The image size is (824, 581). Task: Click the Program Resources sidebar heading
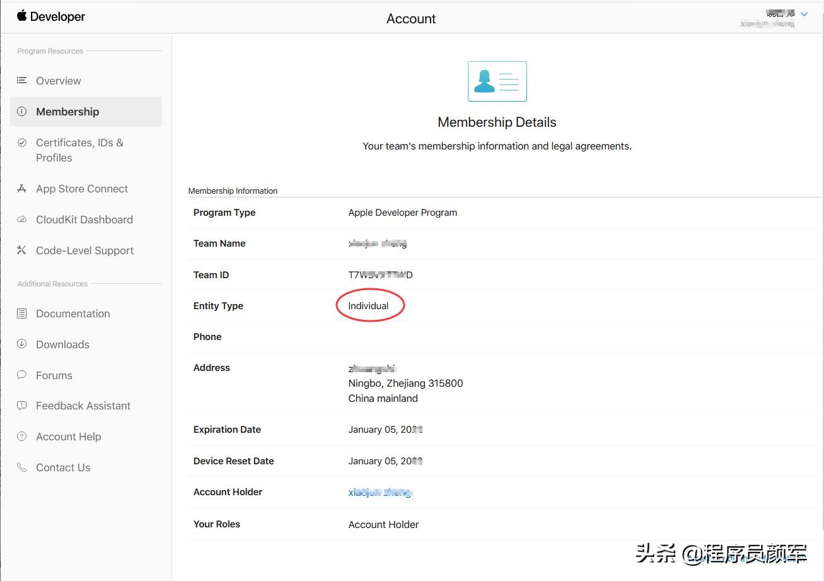coord(50,51)
